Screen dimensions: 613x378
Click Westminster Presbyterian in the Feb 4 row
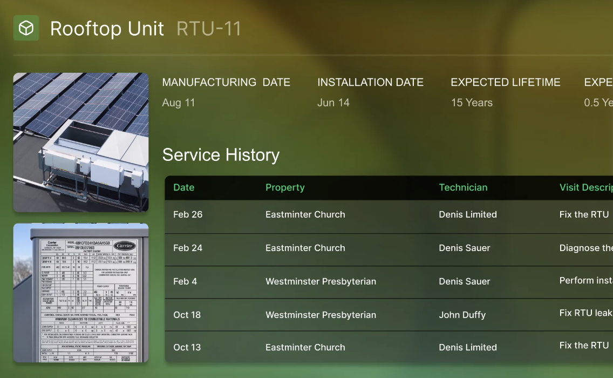click(321, 281)
